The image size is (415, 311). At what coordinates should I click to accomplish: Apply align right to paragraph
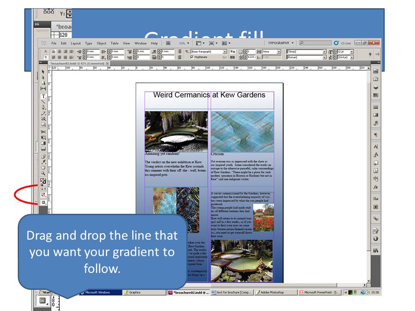coord(65,51)
